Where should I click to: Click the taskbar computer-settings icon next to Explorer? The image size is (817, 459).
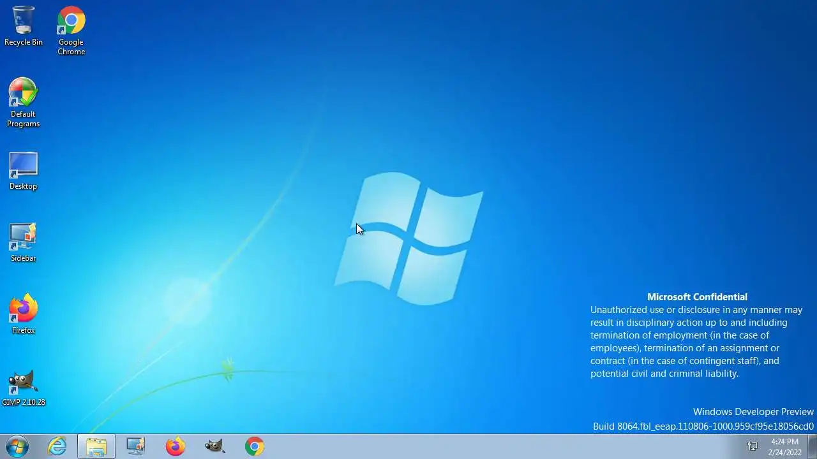tap(136, 446)
